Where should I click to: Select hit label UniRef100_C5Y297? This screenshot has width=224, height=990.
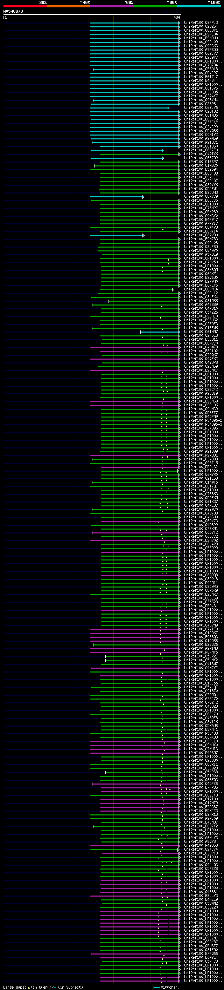point(201,73)
